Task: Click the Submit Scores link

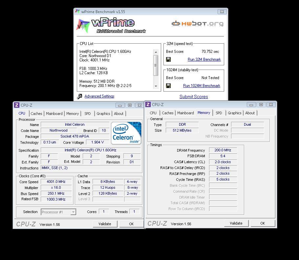Action: coord(194,97)
